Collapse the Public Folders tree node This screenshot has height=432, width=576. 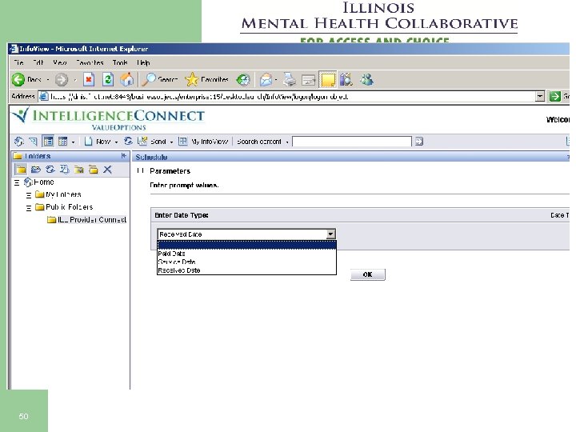pyautogui.click(x=29, y=208)
